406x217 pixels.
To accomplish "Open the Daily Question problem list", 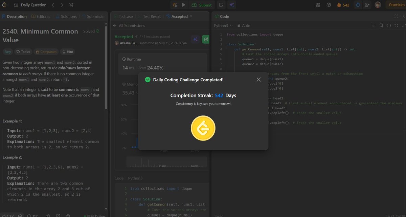I will pyautogui.click(x=30, y=5).
